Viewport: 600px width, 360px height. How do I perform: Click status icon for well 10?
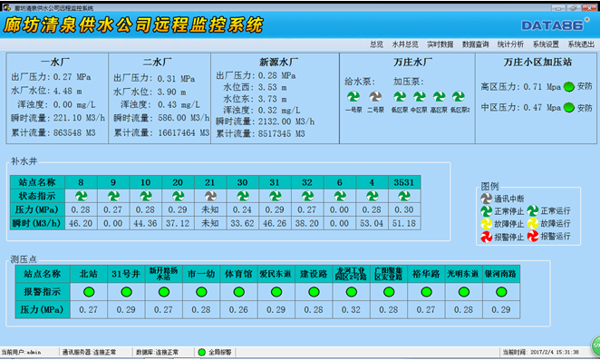145,196
